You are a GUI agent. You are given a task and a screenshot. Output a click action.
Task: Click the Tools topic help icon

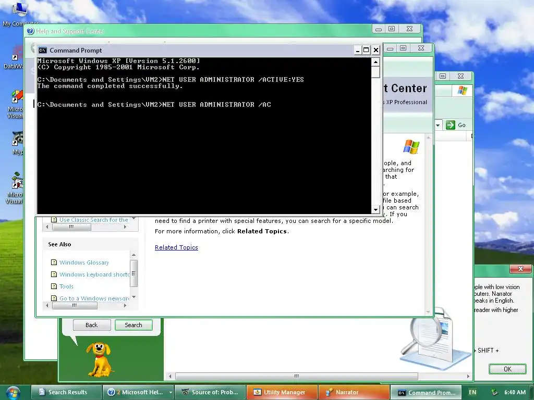click(54, 286)
